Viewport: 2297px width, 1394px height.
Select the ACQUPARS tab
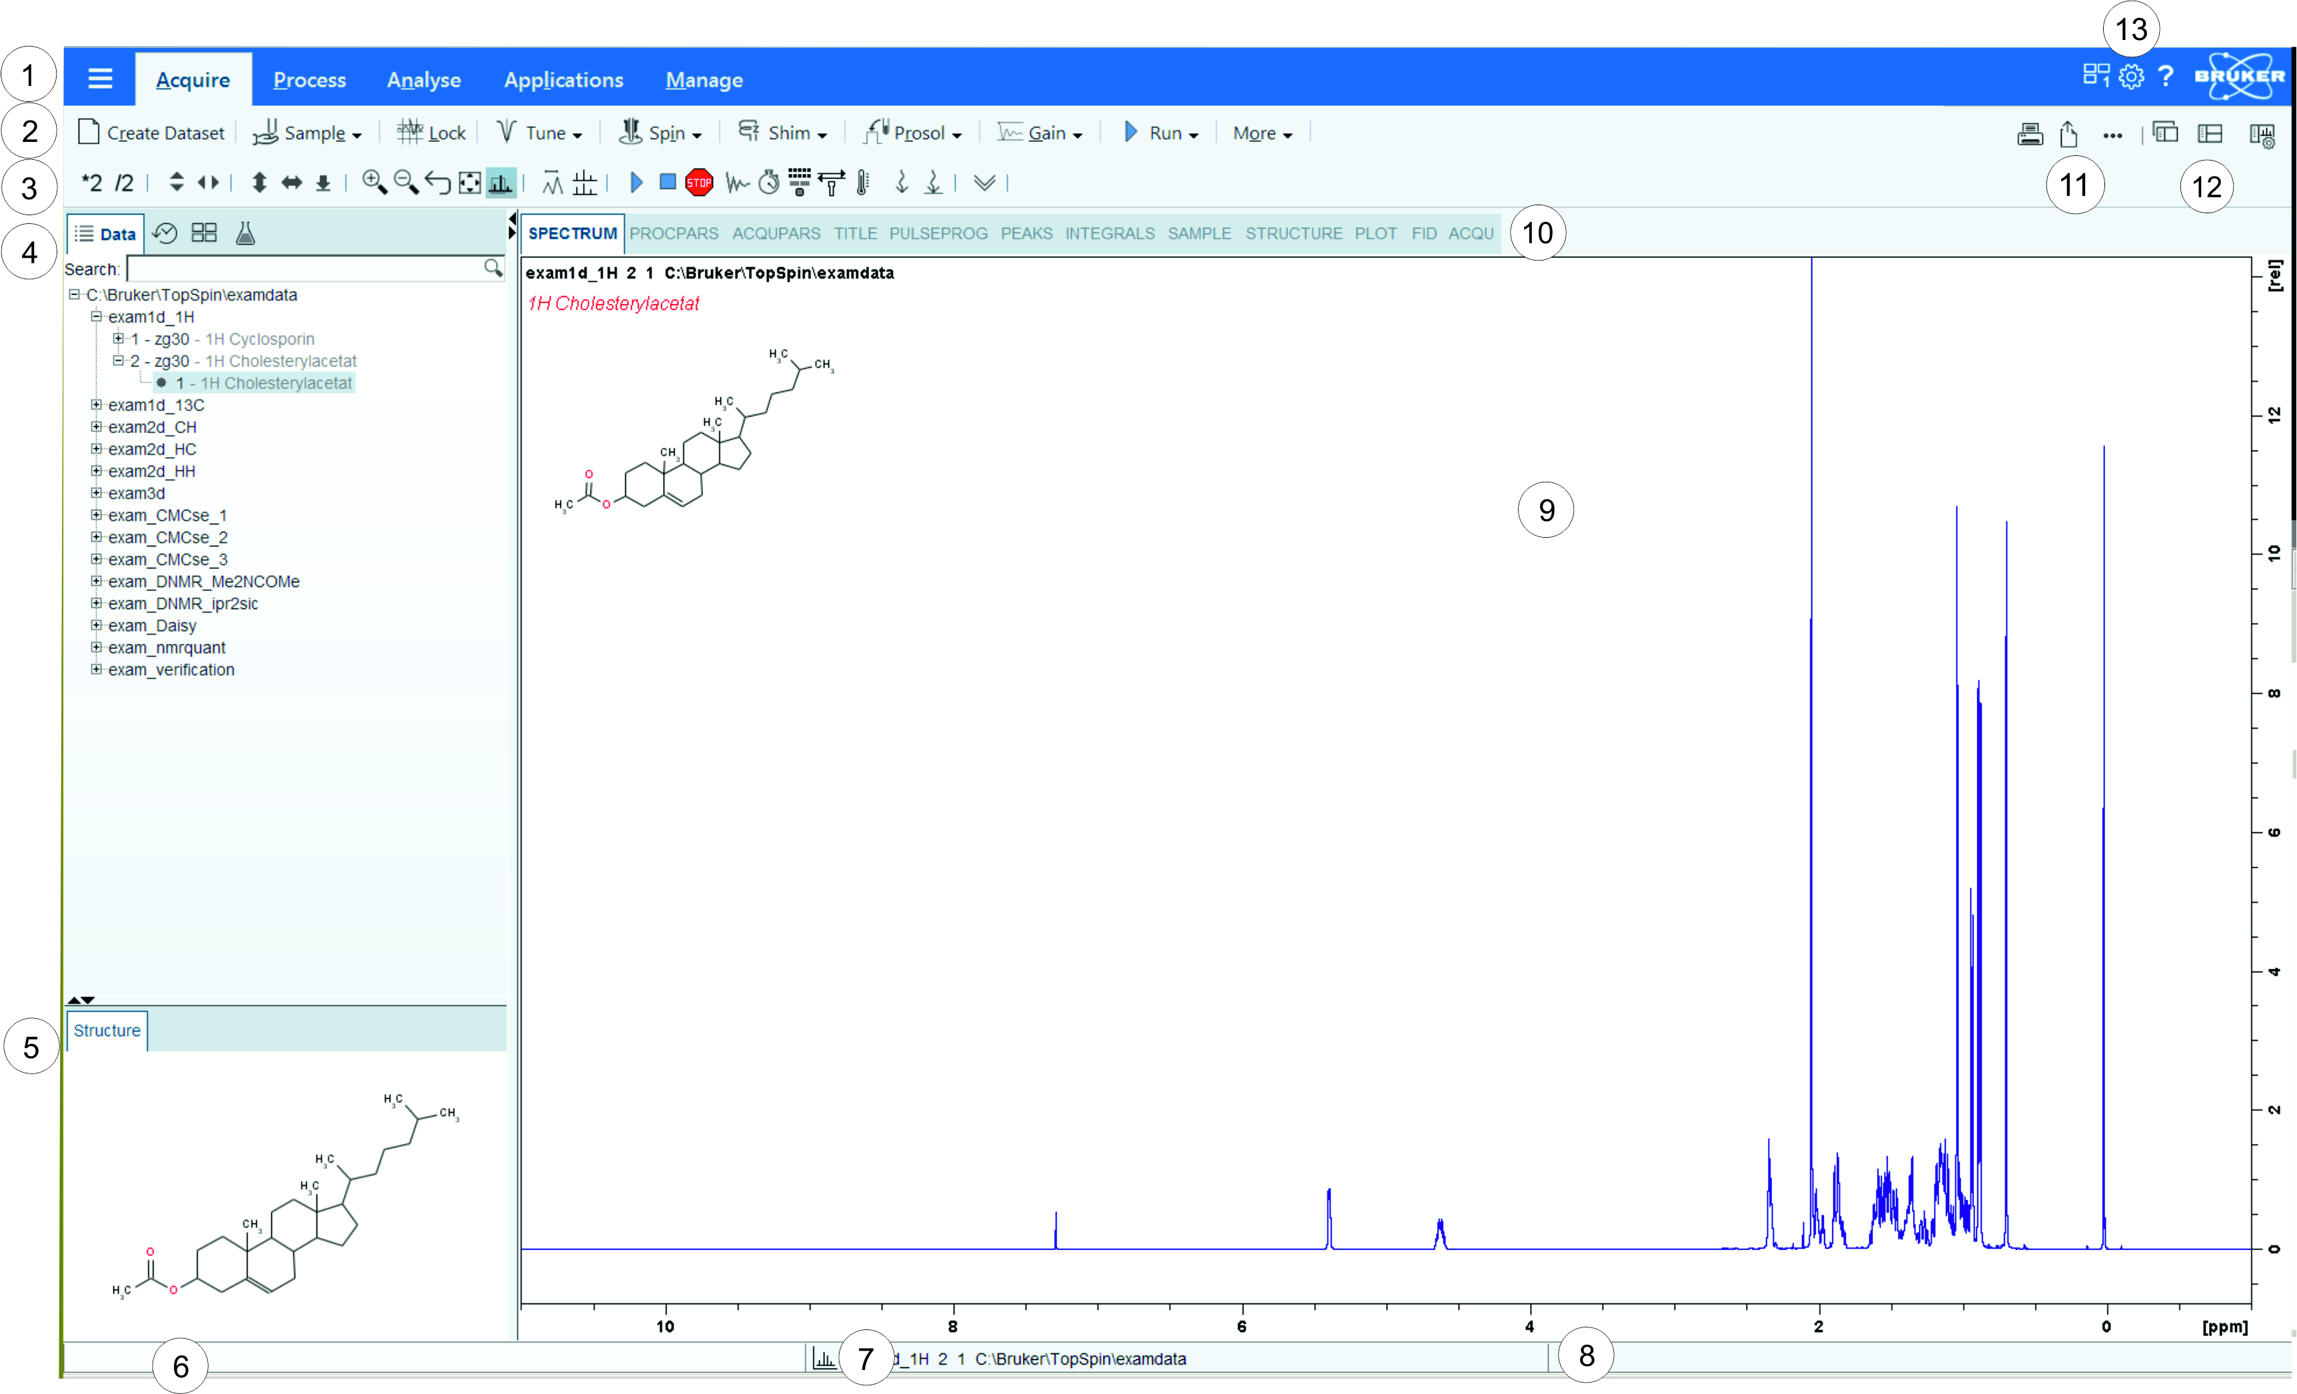point(776,233)
